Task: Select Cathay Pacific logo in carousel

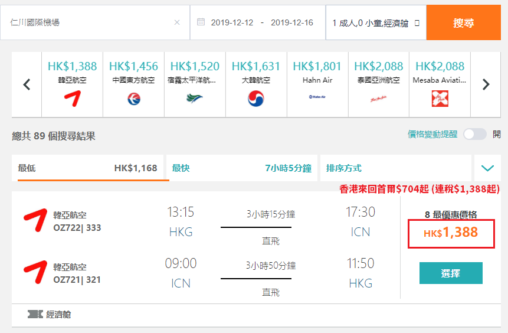Action: (195, 98)
